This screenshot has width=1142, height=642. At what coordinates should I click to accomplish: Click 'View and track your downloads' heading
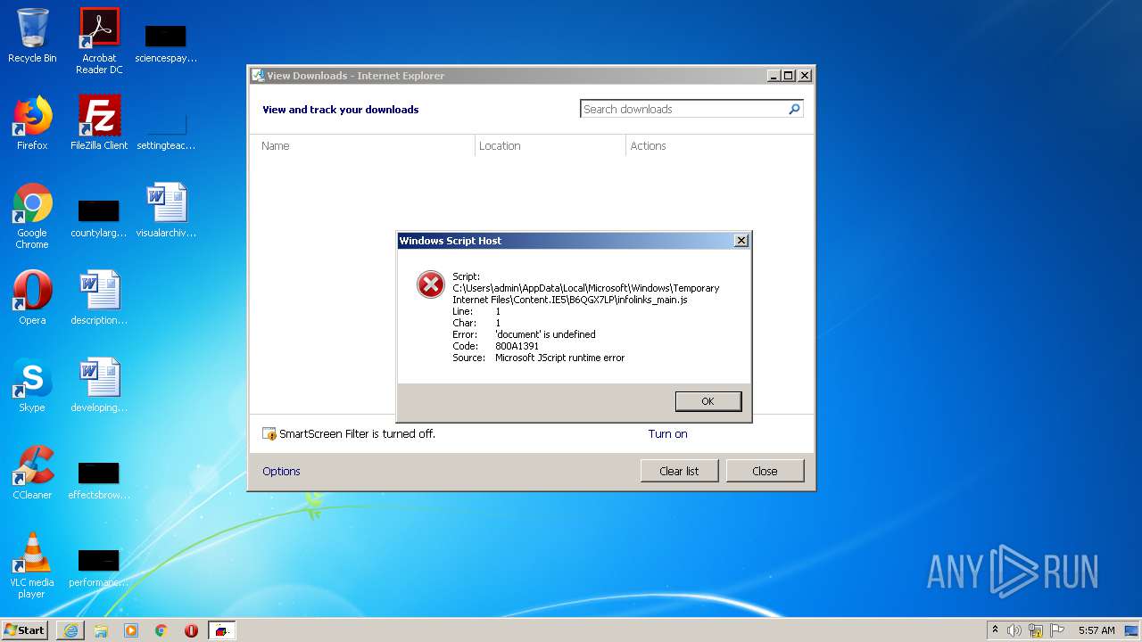coord(340,110)
